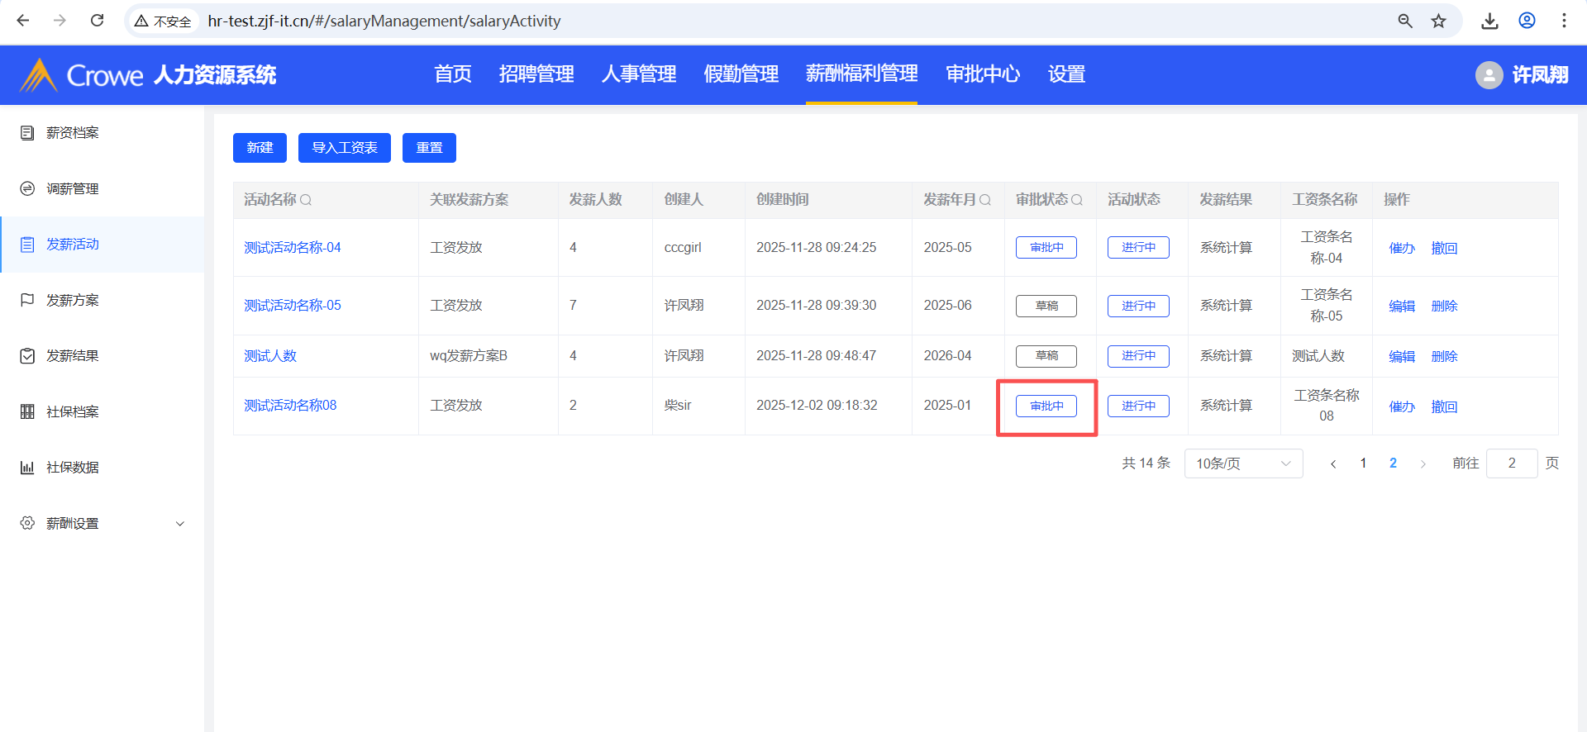Click the 前往 page number input field

pyautogui.click(x=1511, y=463)
